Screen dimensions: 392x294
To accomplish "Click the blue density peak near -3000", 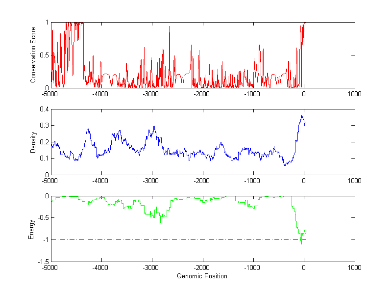I will [154, 127].
